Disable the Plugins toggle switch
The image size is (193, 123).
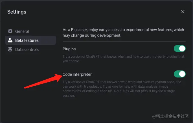[179, 48]
